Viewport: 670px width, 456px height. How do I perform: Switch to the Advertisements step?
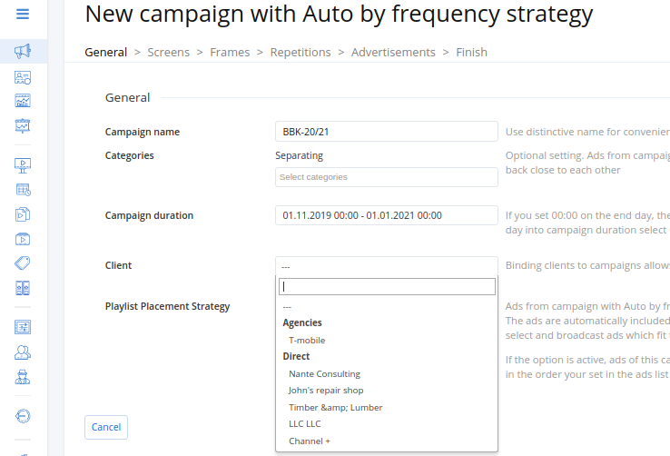click(x=393, y=52)
